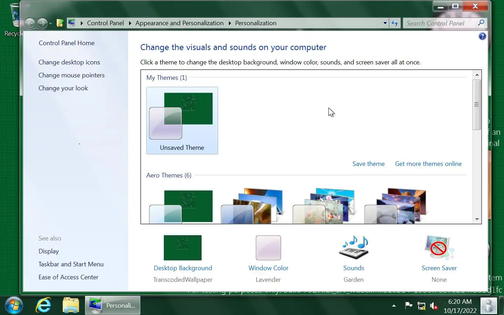This screenshot has height=315, width=504.
Task: Click Change desktop icons link
Action: pyautogui.click(x=69, y=62)
